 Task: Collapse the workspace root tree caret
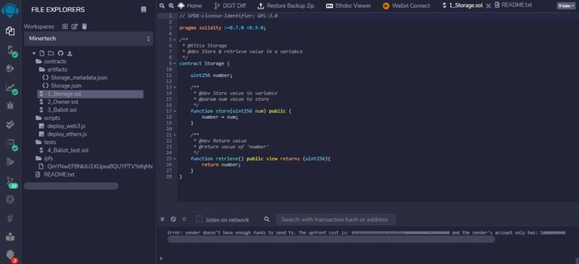coord(34,54)
